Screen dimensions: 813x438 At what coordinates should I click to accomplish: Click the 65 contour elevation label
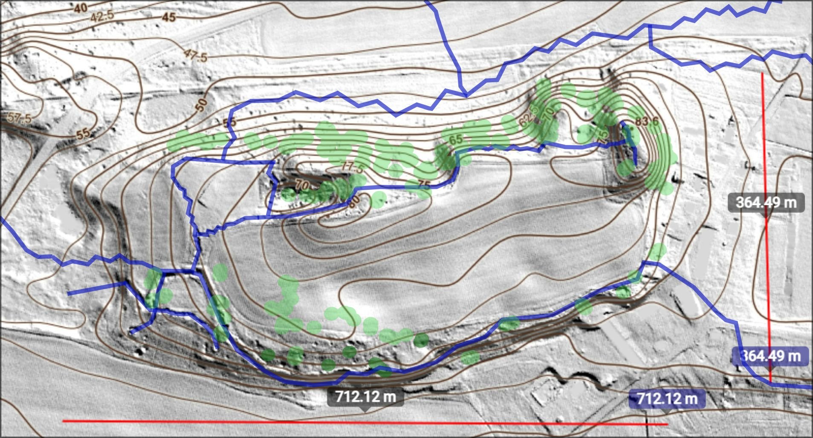click(x=455, y=139)
